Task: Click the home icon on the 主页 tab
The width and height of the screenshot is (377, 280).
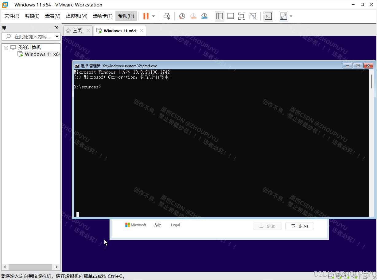Action: [x=68, y=31]
